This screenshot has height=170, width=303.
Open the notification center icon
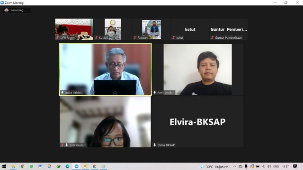tap(295, 166)
